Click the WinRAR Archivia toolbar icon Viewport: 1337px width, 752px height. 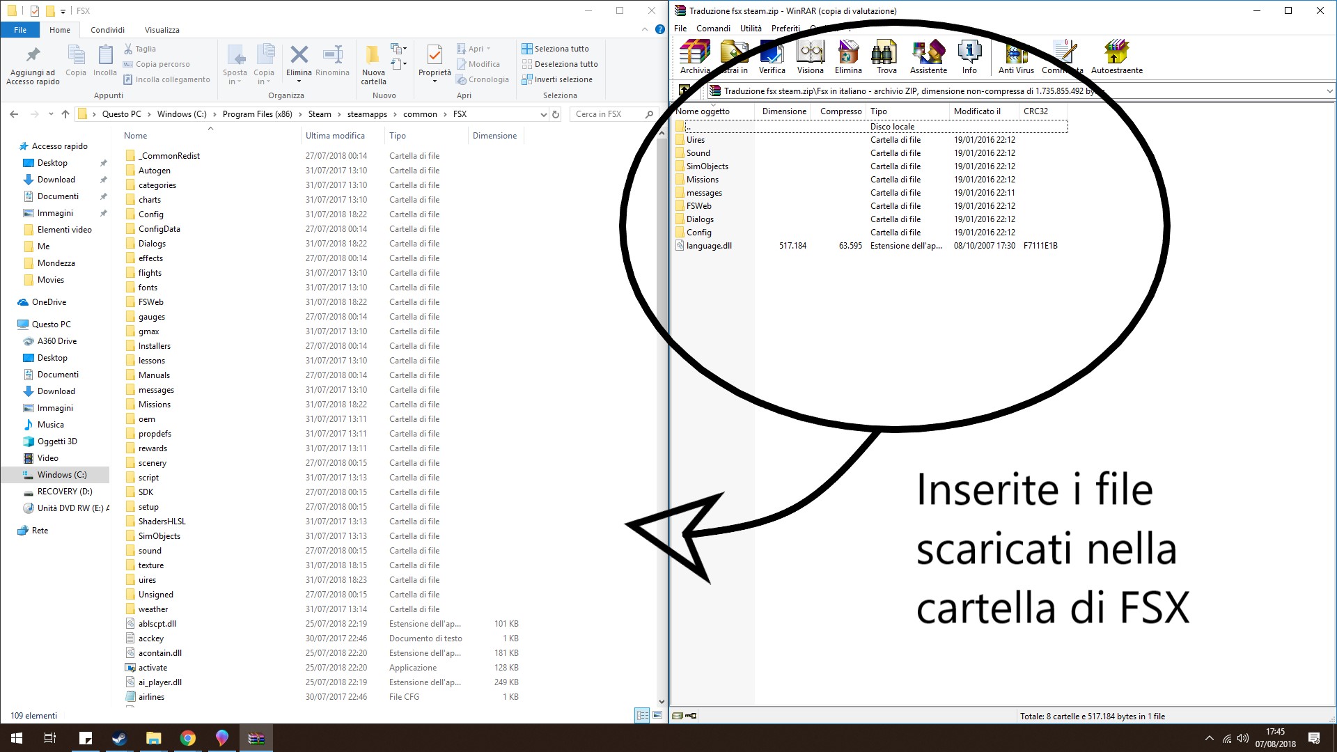coord(694,56)
